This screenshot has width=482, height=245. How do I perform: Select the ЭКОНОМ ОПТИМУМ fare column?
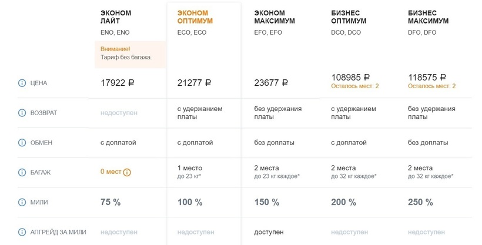coord(195,17)
